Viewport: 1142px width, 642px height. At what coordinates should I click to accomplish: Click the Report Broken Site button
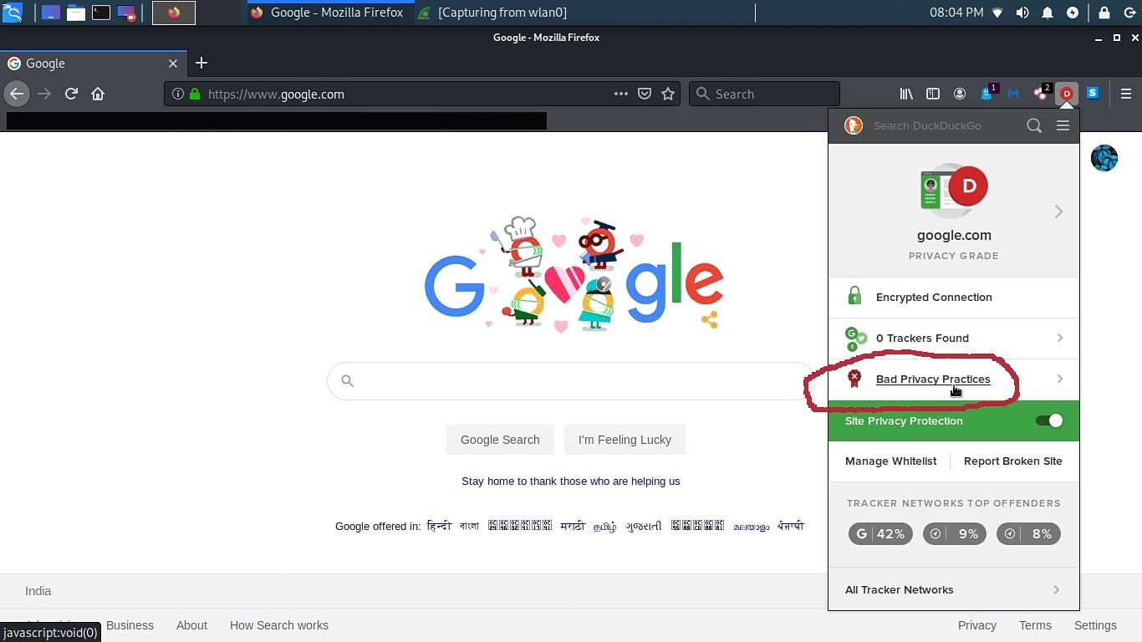coord(1013,461)
